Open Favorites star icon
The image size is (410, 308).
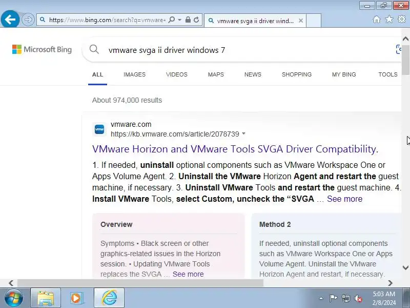coord(389,19)
